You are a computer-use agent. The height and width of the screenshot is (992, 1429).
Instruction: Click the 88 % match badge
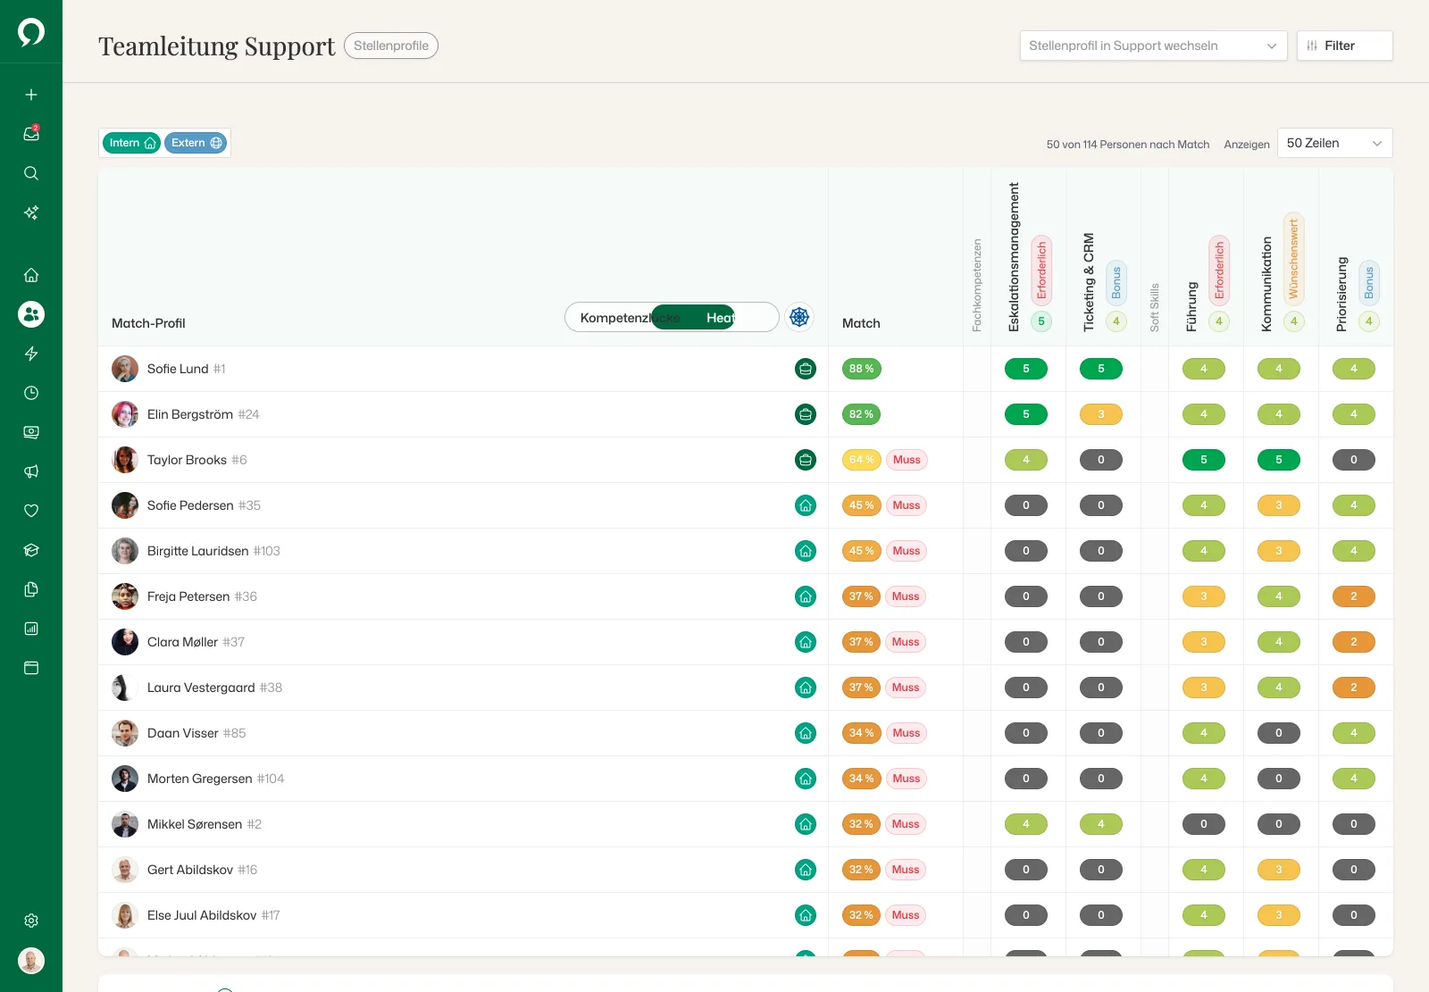pyautogui.click(x=862, y=369)
